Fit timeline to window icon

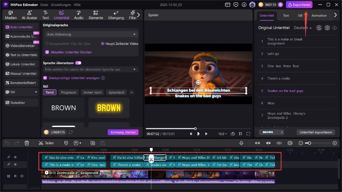coord(290,143)
